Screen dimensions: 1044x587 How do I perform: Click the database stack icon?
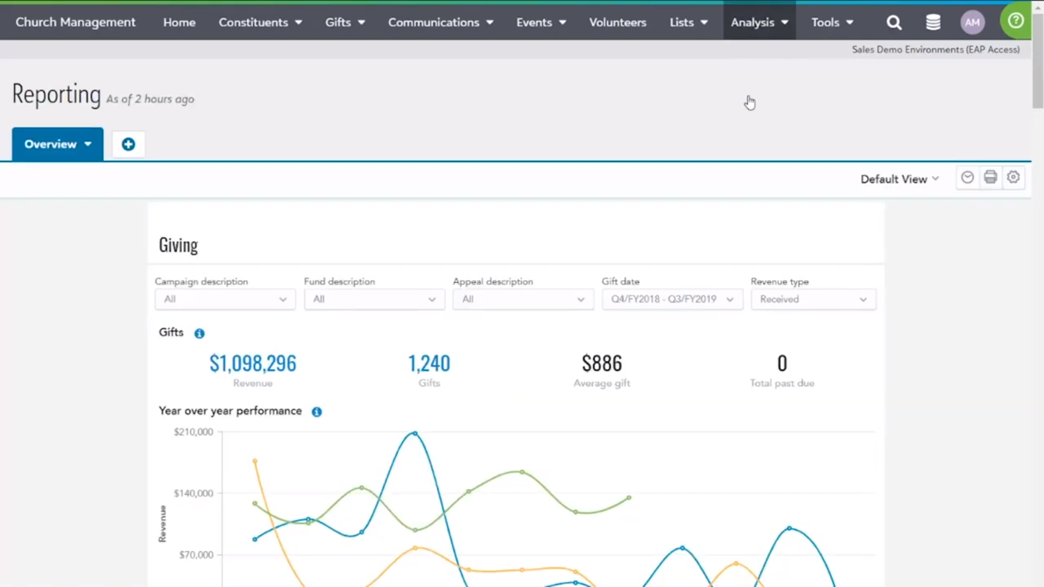point(933,22)
